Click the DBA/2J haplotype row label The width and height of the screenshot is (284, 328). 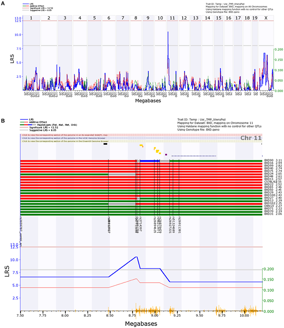tap(269, 206)
